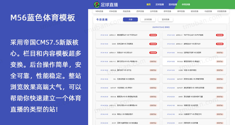Open match 摩尔多瓦U18 VS 卢森堡U18
The image size is (235, 125).
click(128, 61)
